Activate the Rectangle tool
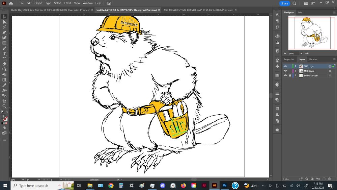 point(4,43)
